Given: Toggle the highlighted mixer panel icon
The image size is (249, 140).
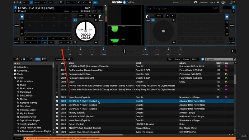Looking at the screenshot, I should coord(95,2).
